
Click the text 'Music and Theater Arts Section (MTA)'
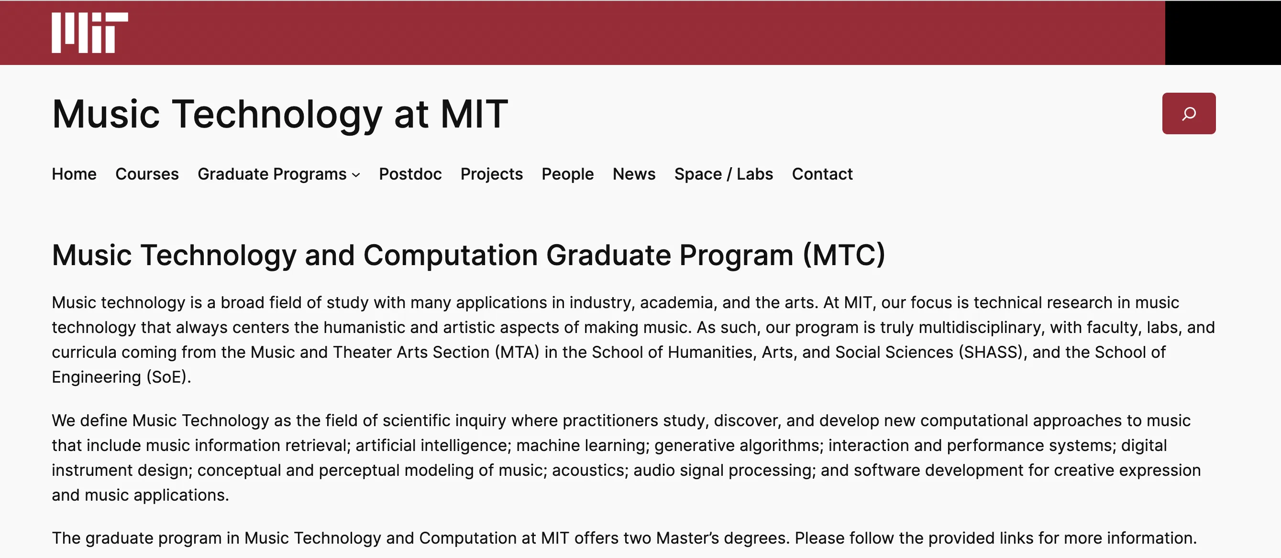tap(395, 353)
